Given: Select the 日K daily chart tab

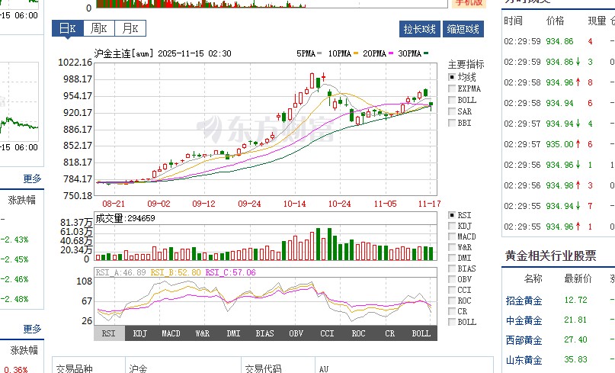Looking at the screenshot, I should pos(66,29).
